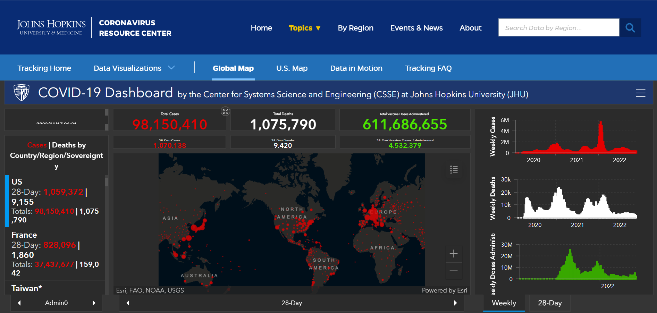The height and width of the screenshot is (313, 657).
Task: Open the map legend list icon
Action: point(454,170)
